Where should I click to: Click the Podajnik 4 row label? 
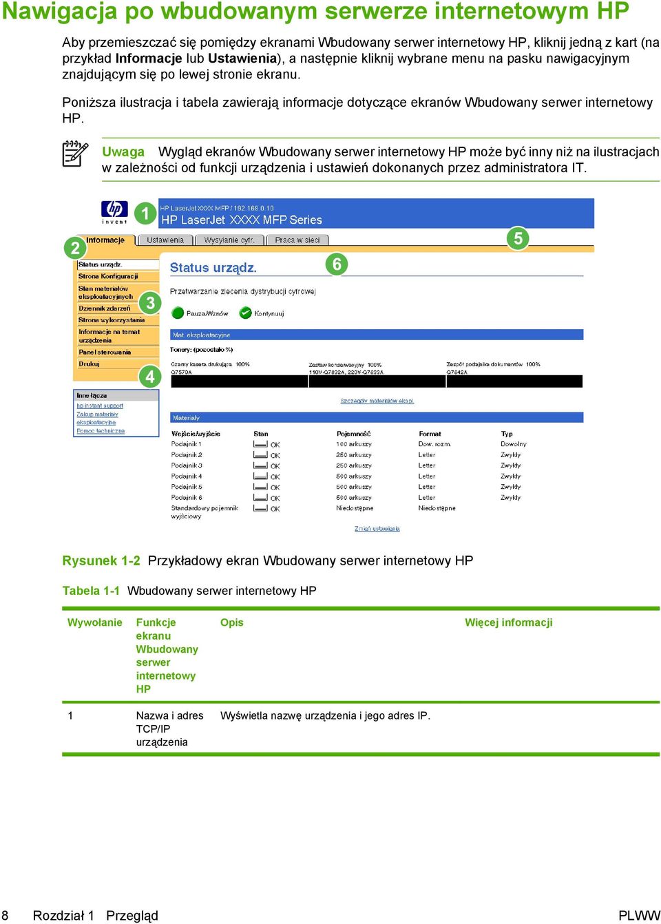[x=186, y=476]
